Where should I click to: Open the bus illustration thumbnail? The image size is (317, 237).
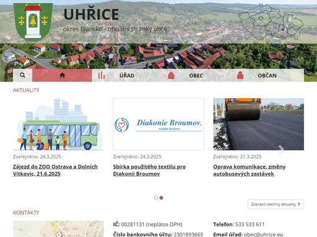(58, 124)
